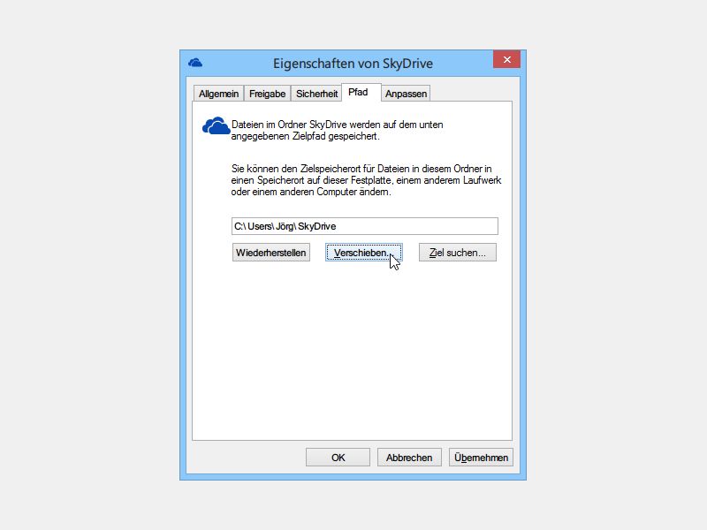
Task: Open the Freigabe tab
Action: tap(268, 94)
